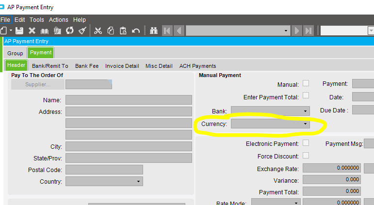The image size is (374, 205).
Task: Click the Postal Code field
Action: point(104,170)
